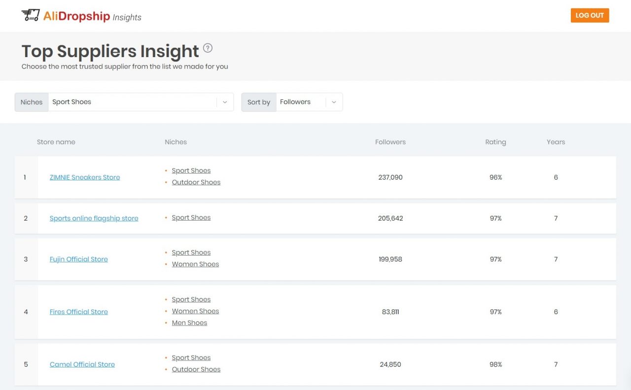Screen dimensions: 631x390
Task: Open Camel Official Store link
Action: pos(82,364)
